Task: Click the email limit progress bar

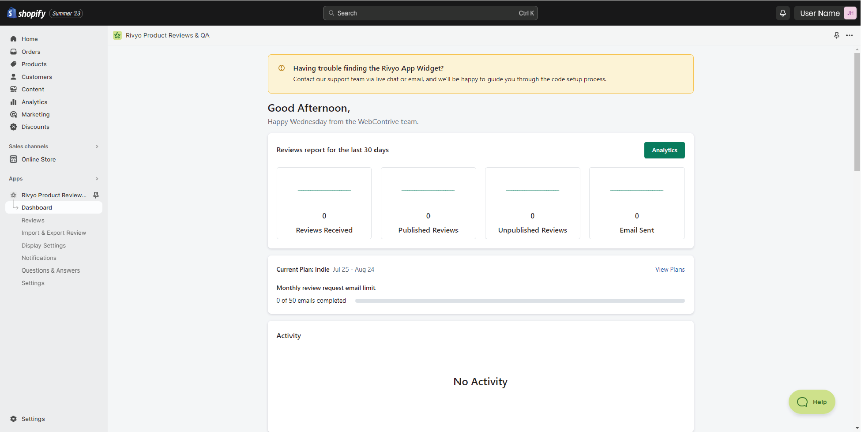Action: click(519, 301)
